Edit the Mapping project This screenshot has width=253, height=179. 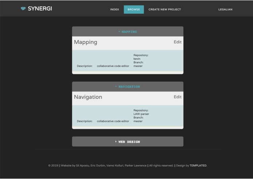click(x=178, y=42)
